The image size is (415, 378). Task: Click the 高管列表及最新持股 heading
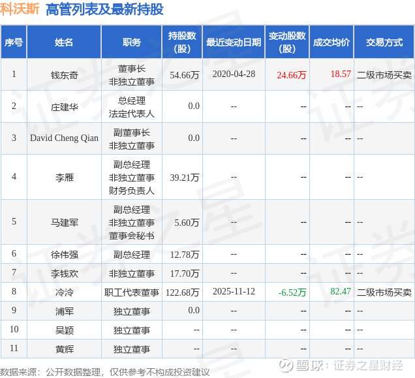104,10
